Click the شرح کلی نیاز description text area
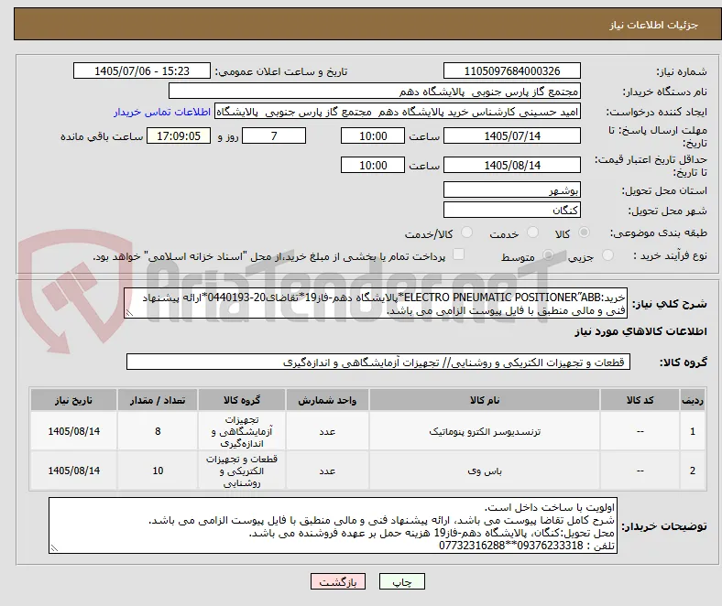Screen dimensions: 722x606 376,303
